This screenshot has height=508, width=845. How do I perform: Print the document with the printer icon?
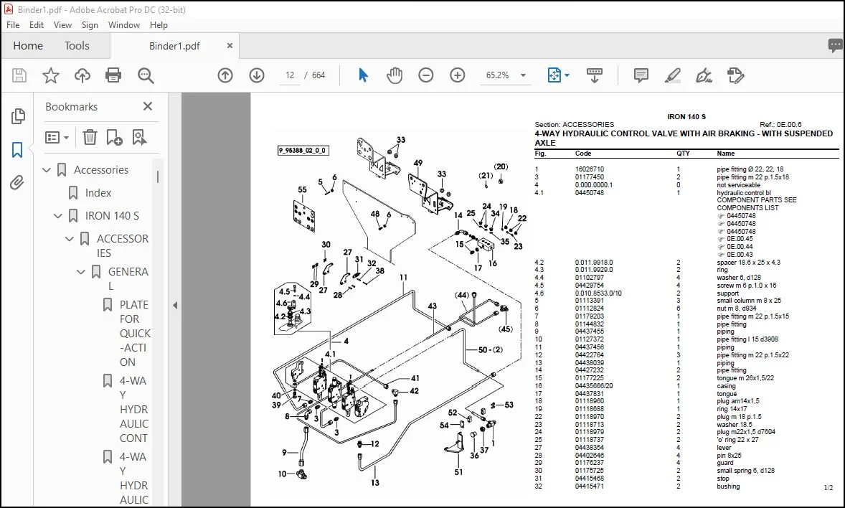point(113,75)
